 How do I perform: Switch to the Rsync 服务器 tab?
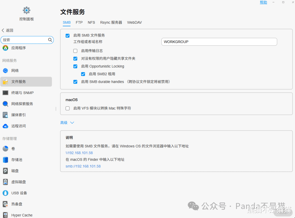point(111,23)
